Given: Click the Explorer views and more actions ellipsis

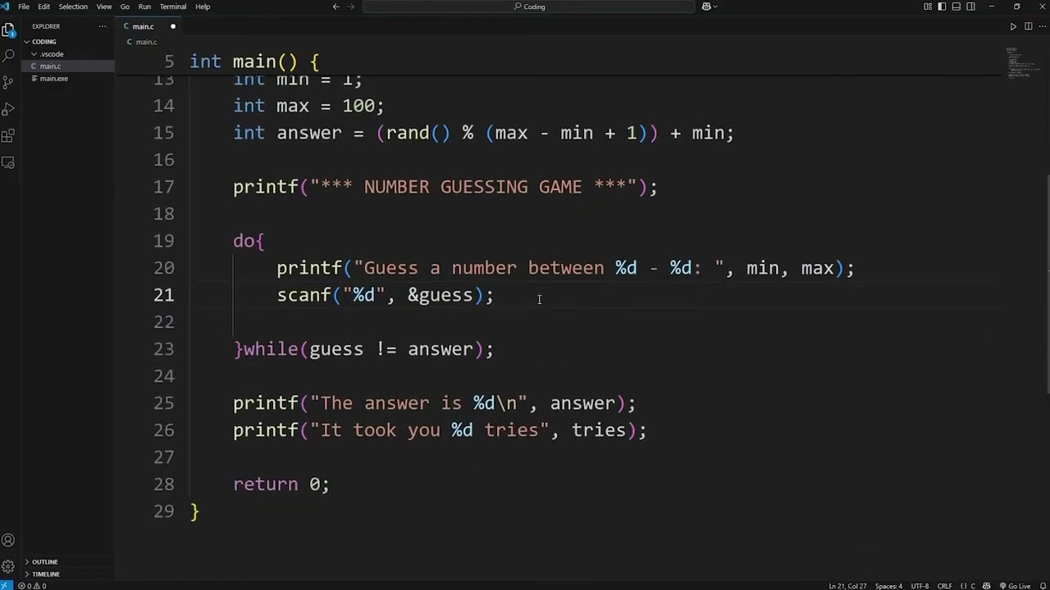Looking at the screenshot, I should pyautogui.click(x=103, y=26).
